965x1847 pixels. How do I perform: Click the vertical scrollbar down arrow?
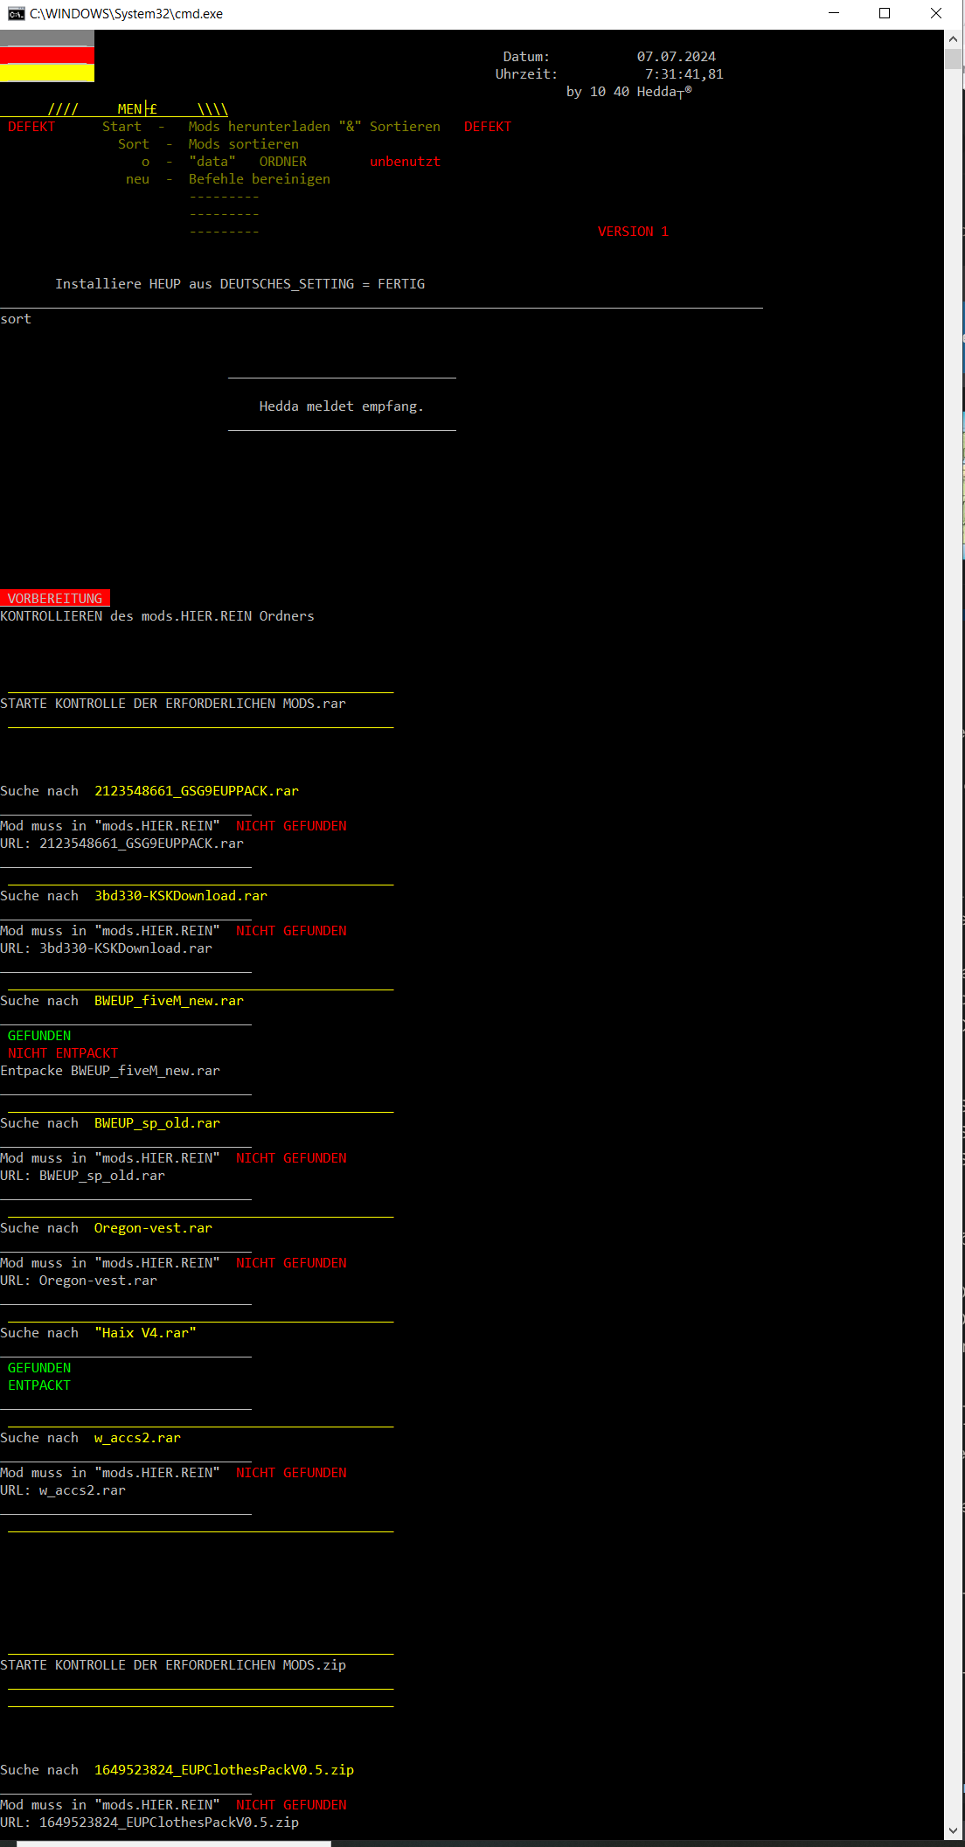point(953,1830)
